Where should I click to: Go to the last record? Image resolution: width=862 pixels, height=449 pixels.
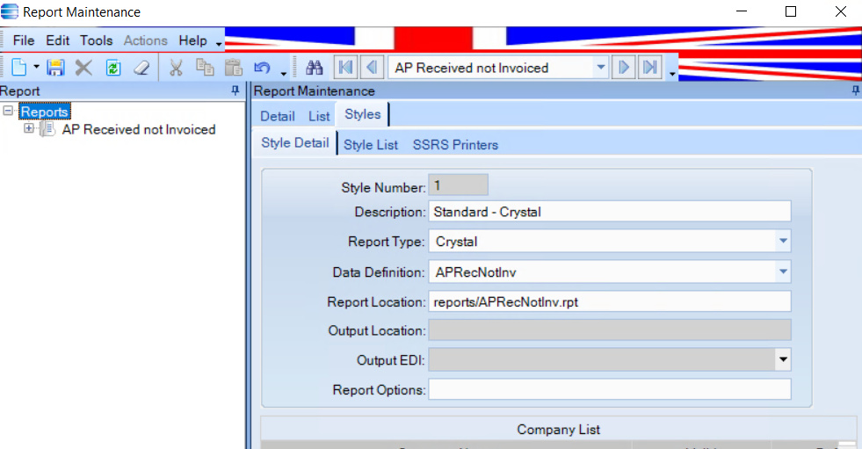[650, 67]
